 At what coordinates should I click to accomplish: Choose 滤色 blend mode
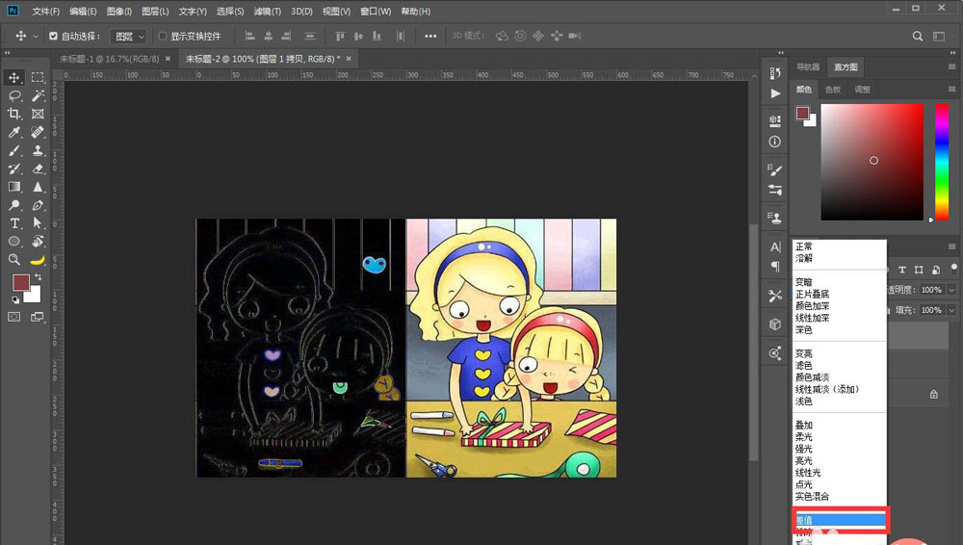point(804,365)
